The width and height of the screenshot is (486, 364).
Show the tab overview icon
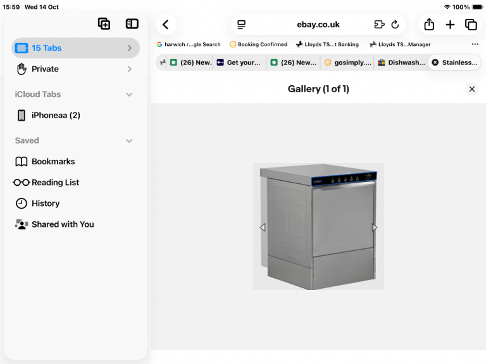471,25
